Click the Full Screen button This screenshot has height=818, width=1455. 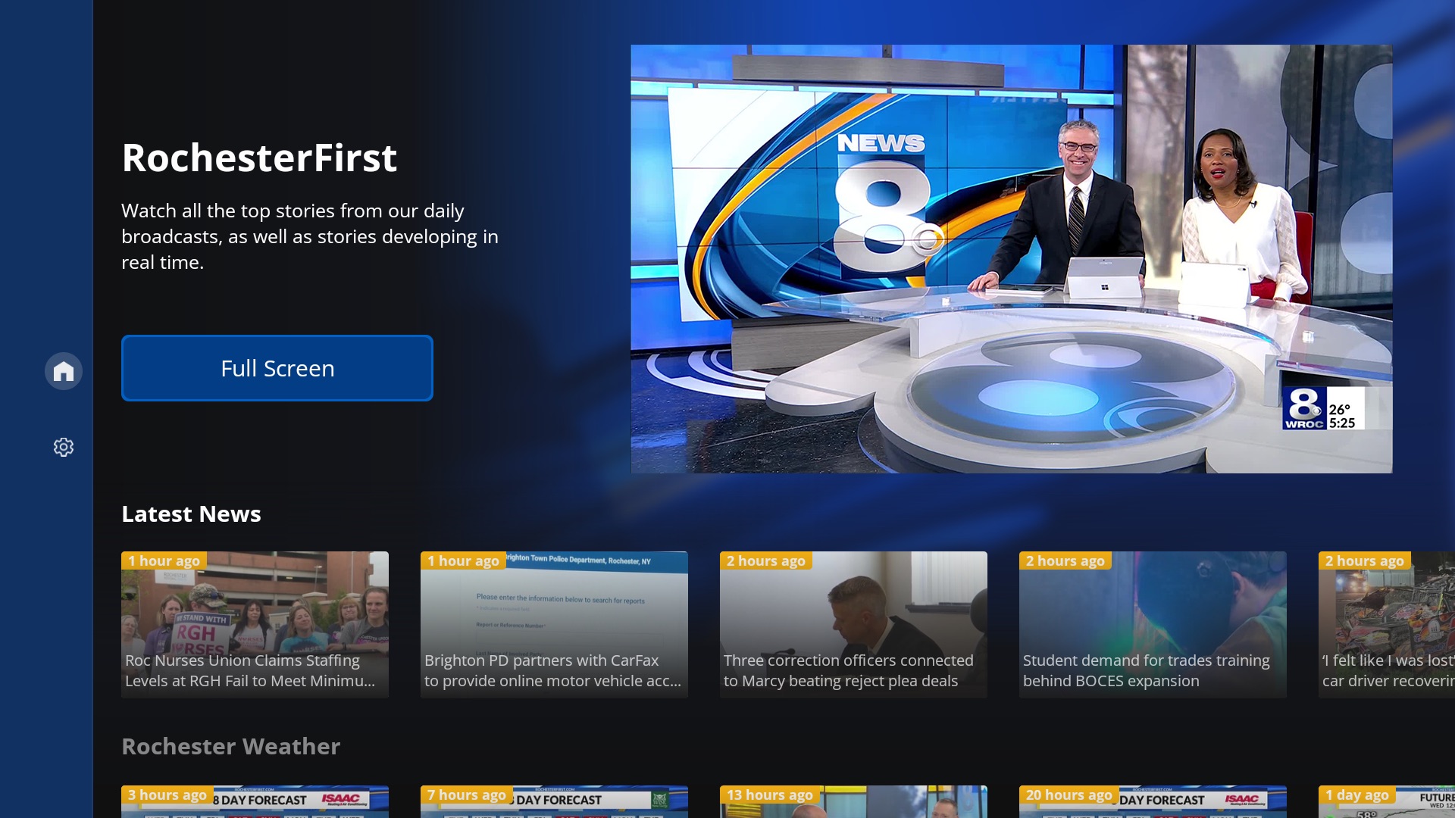click(277, 368)
